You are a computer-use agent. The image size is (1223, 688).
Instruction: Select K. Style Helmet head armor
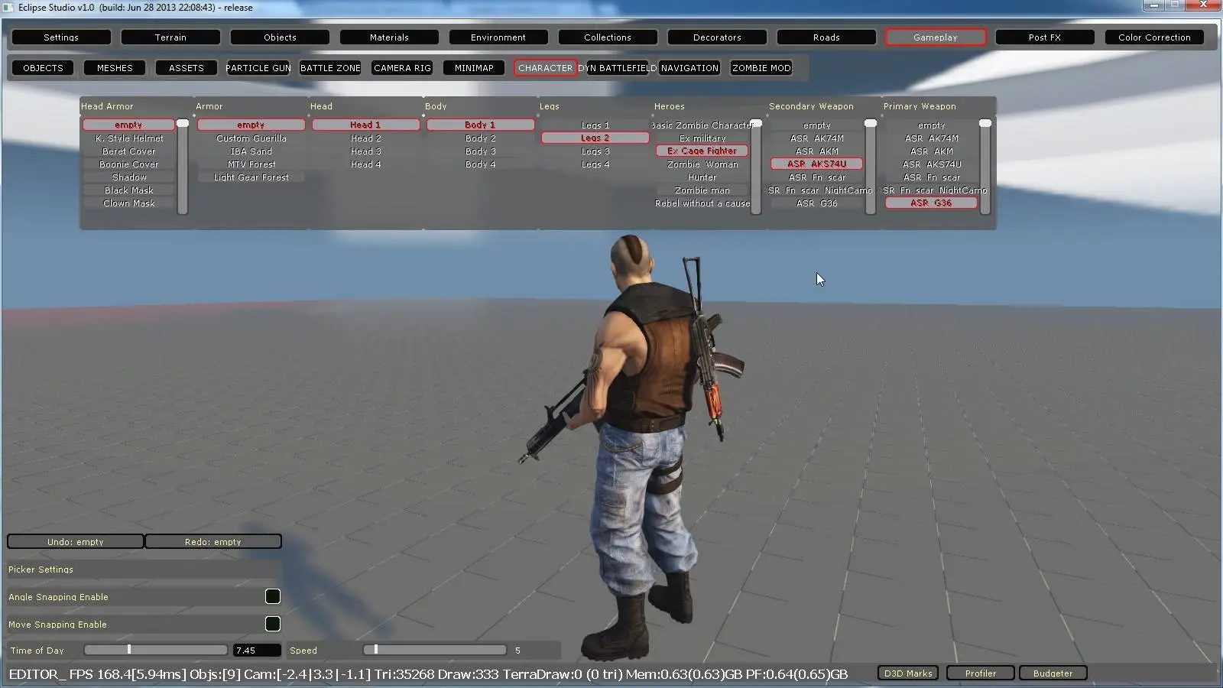129,138
